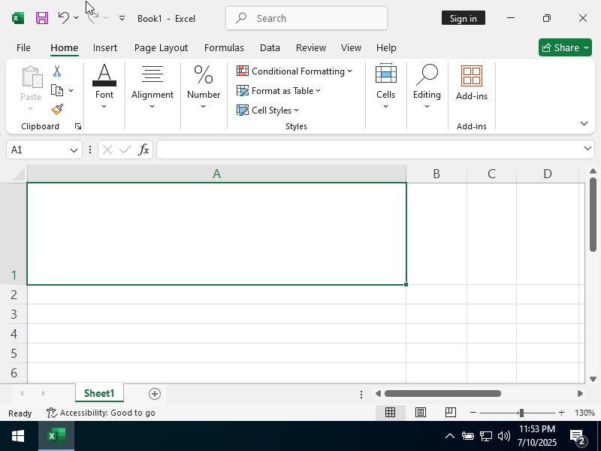Open Customize Quick Access Toolbar dropdown
Screen dimensions: 601x451
pyautogui.click(x=122, y=18)
